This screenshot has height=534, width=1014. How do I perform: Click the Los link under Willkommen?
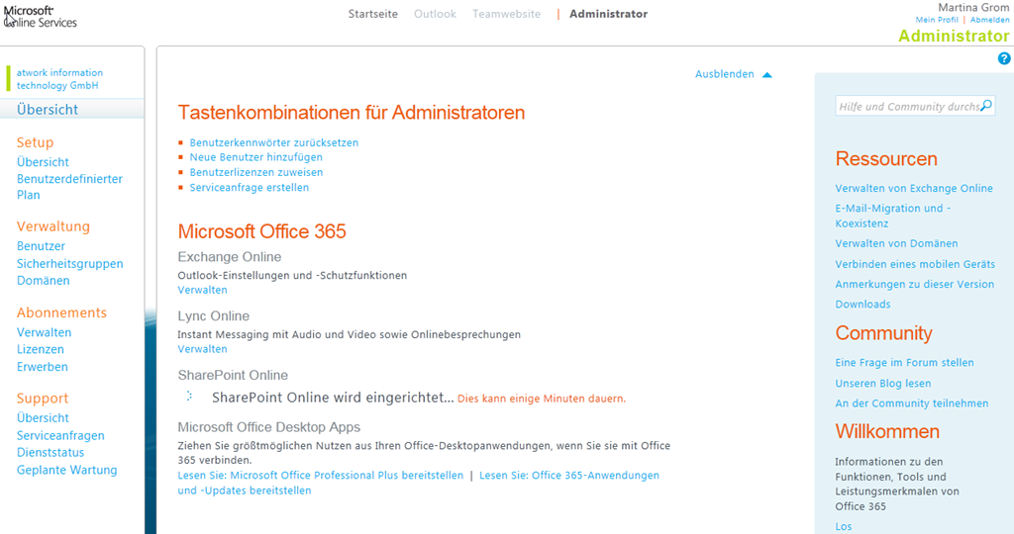[844, 526]
